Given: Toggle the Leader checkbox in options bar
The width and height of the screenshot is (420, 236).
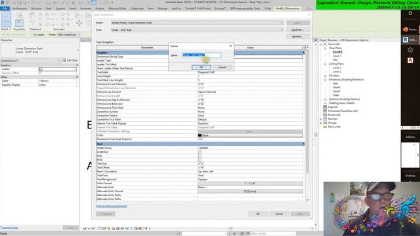Looking at the screenshot, I should point(35,35).
